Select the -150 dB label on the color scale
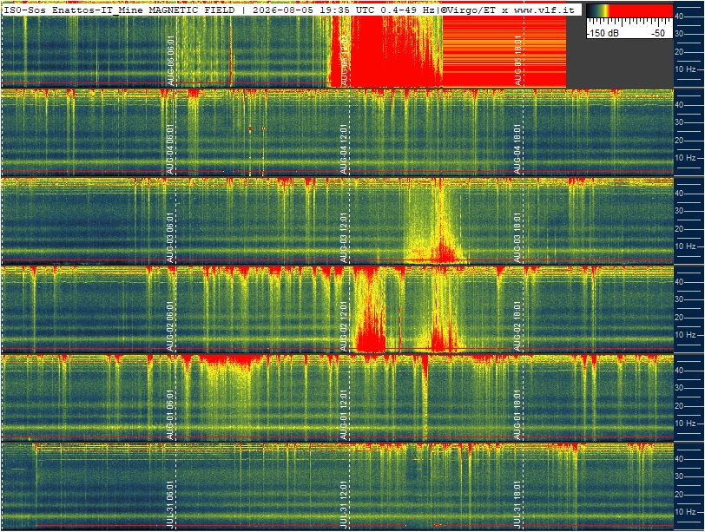The width and height of the screenshot is (705, 532). (603, 33)
